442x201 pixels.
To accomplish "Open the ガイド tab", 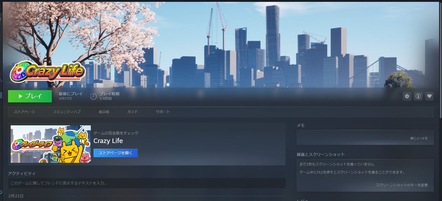I will (x=132, y=112).
